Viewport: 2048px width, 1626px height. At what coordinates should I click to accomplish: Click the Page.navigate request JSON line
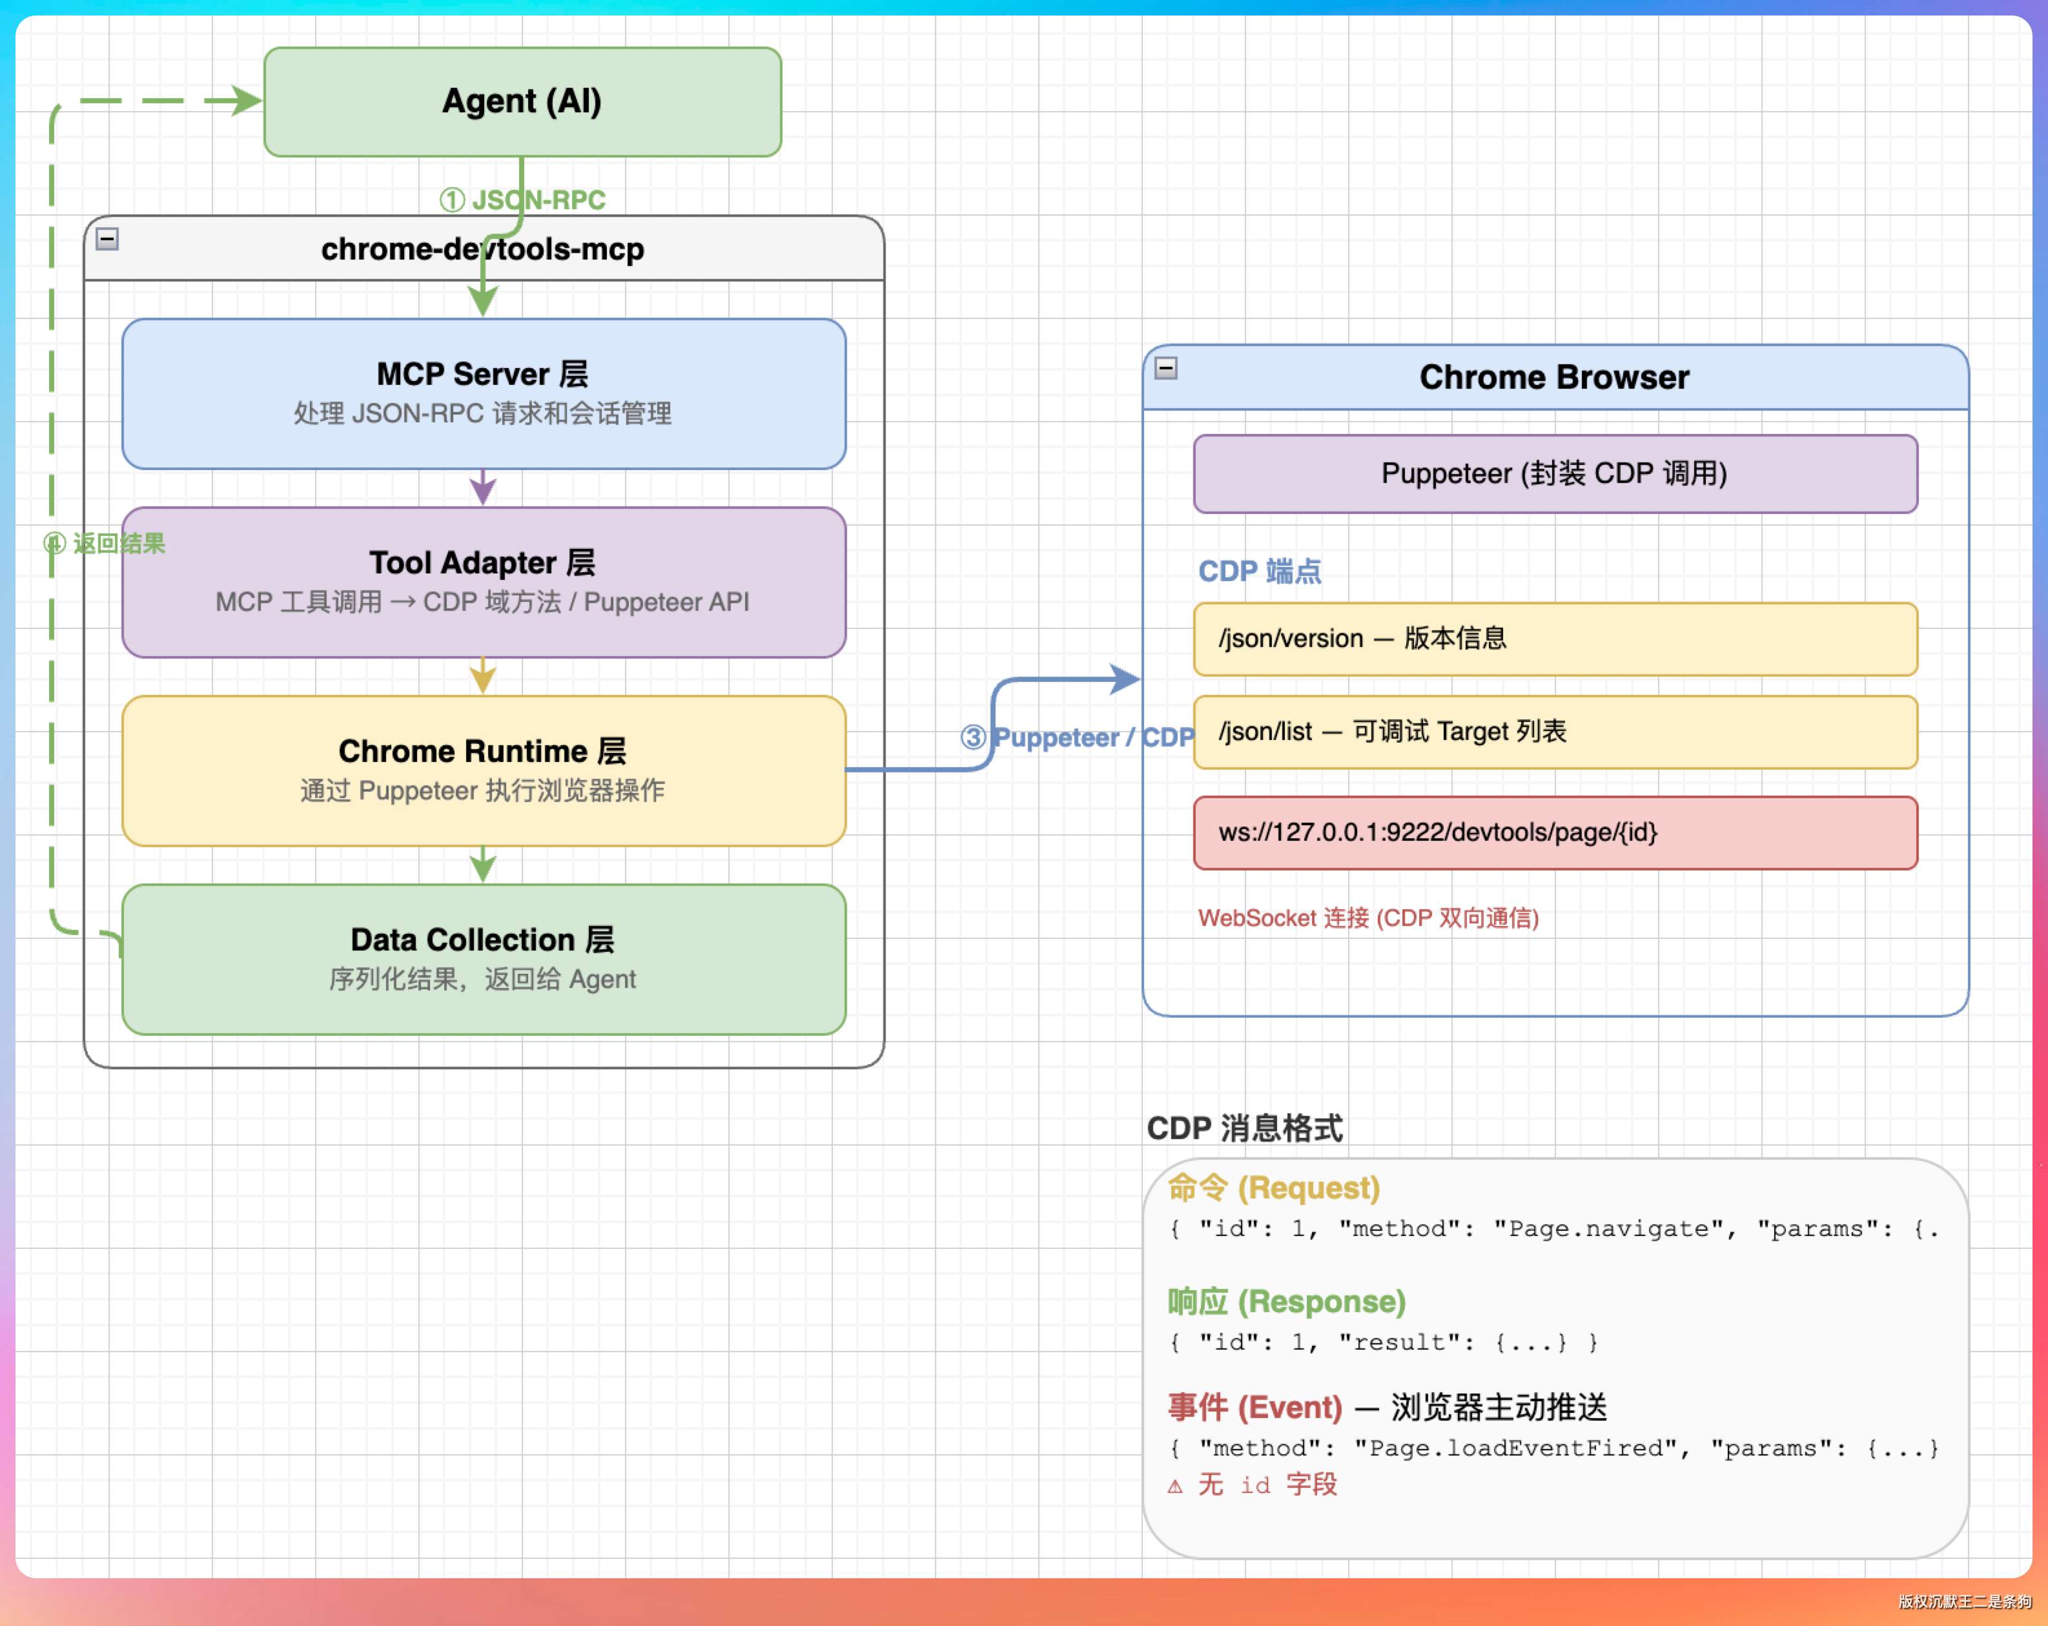click(x=1554, y=1229)
